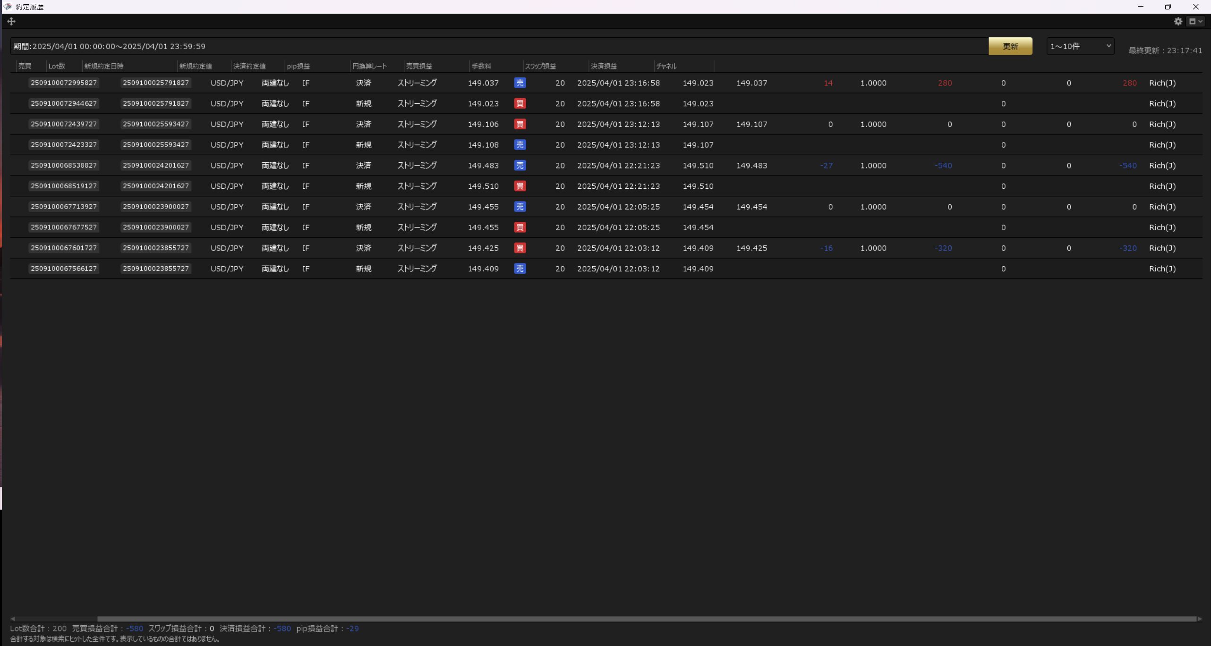
Task: Click the blue 売 badge in the first row
Action: point(520,83)
